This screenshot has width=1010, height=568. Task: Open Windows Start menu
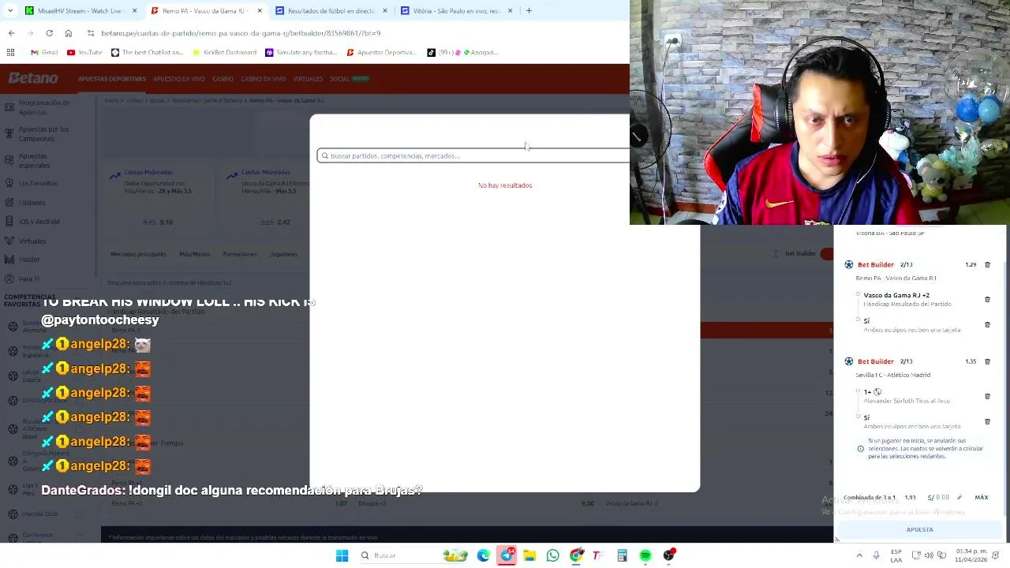[342, 555]
